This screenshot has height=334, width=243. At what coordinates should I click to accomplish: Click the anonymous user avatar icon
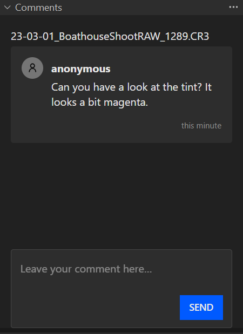point(32,68)
